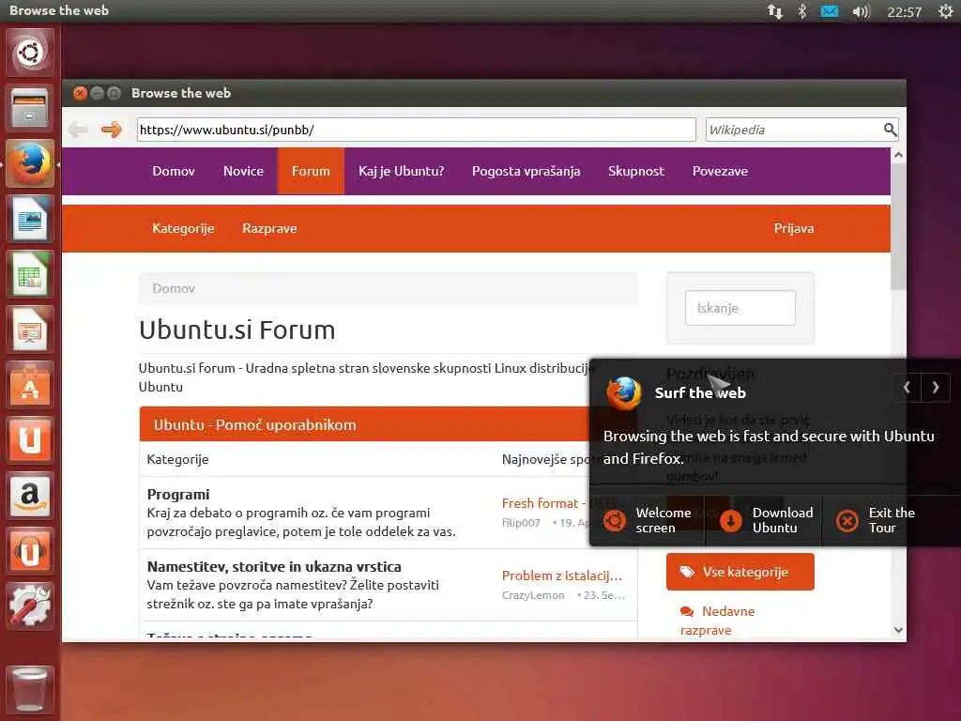Image resolution: width=961 pixels, height=721 pixels.
Task: Click the page scrollbar up arrow
Action: [898, 155]
